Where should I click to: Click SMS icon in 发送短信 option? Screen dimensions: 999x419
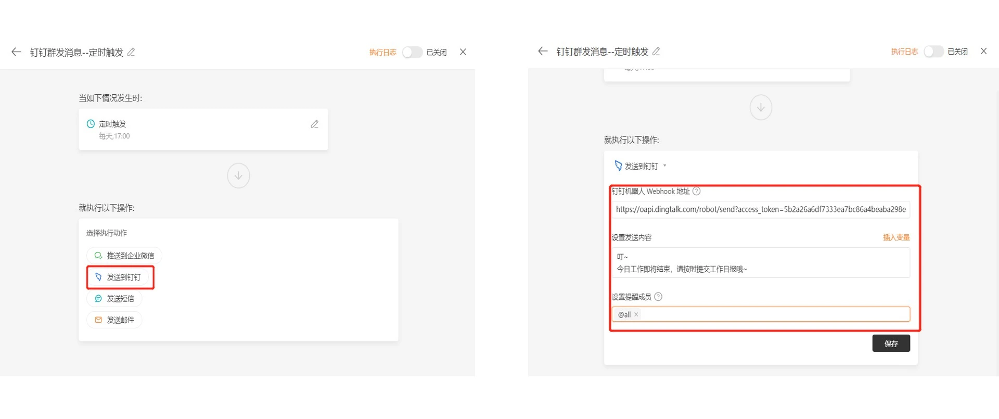coord(98,298)
